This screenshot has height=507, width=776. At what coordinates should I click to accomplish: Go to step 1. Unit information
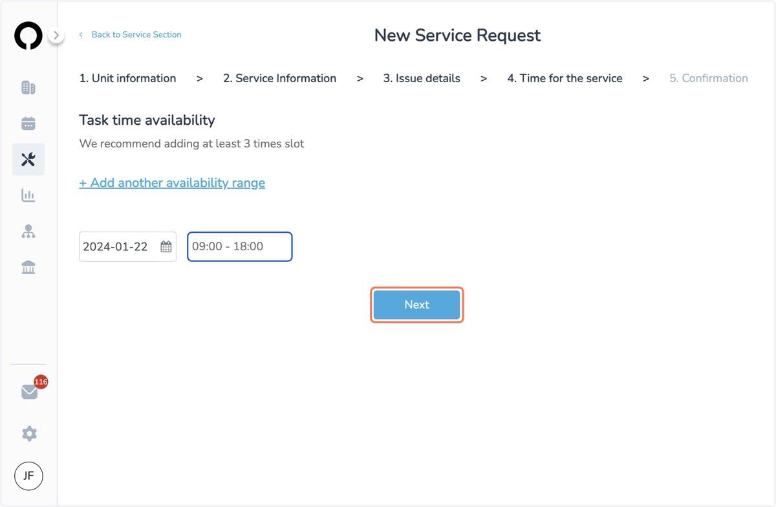point(127,78)
